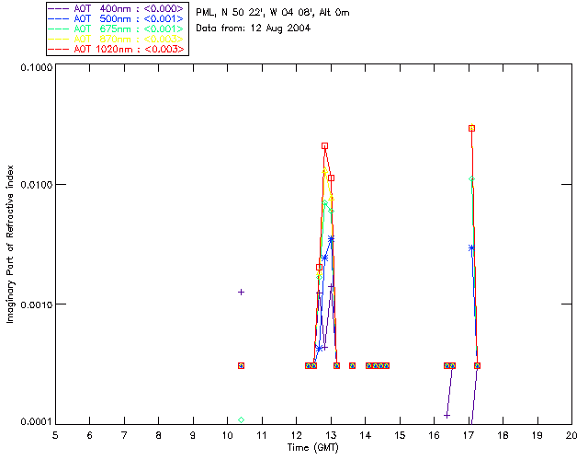Click the 'Imaginary Part of Refractive index' label

pyautogui.click(x=10, y=244)
